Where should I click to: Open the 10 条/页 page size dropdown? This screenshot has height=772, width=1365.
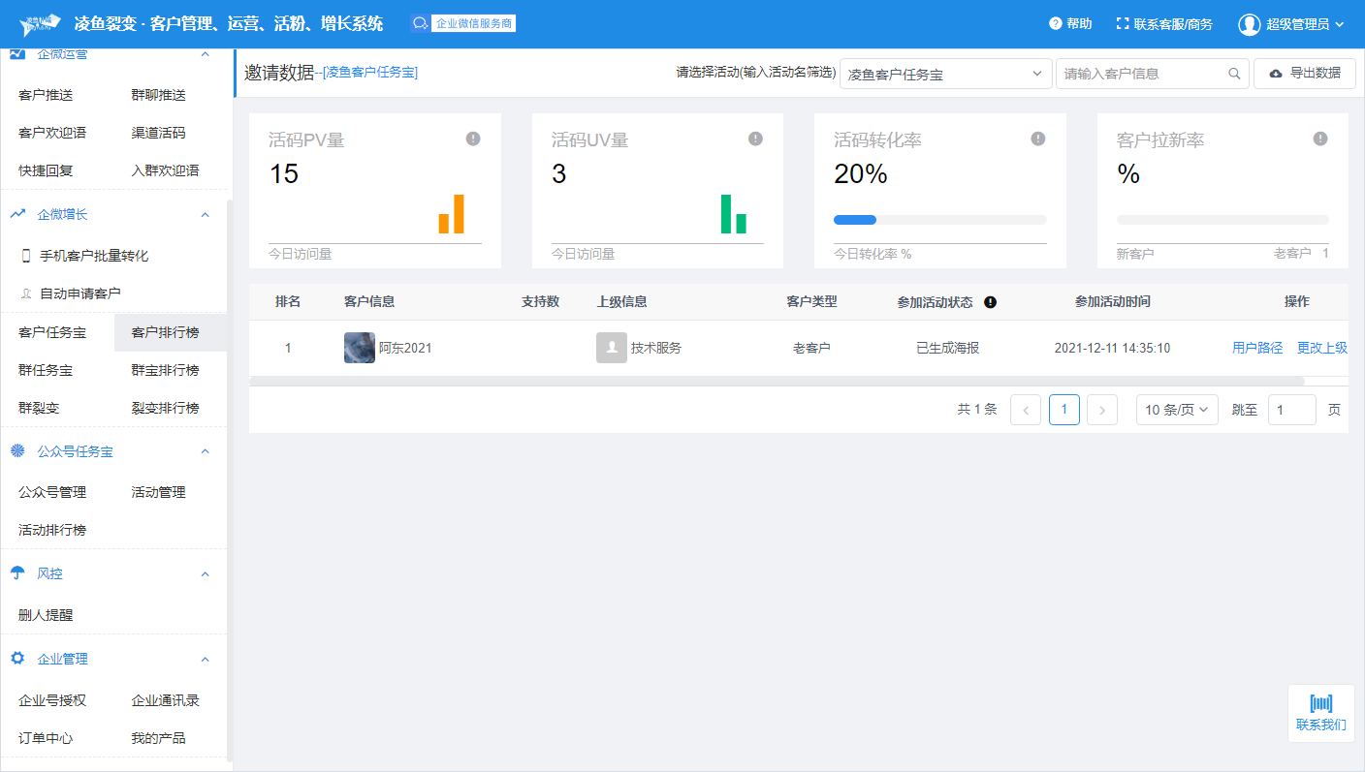tap(1177, 410)
